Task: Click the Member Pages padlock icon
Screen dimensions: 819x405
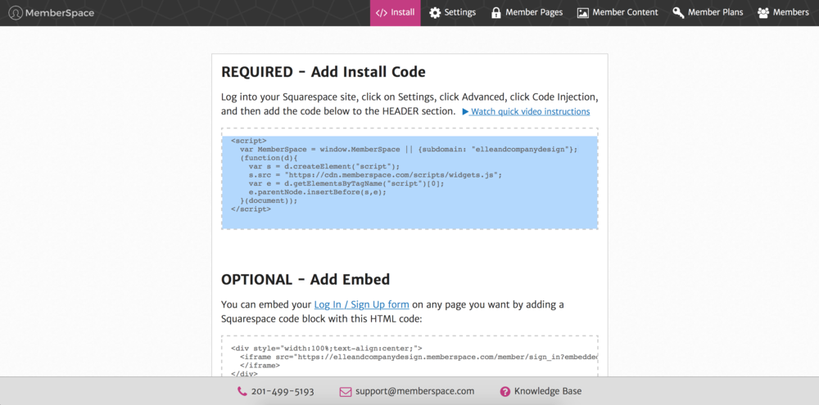Action: (x=495, y=12)
